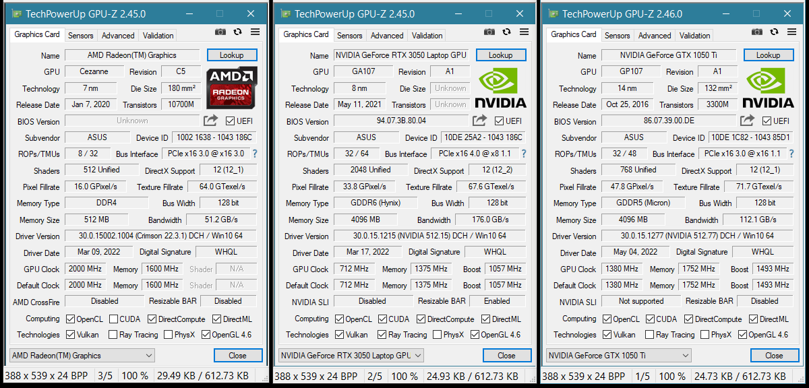Toggle UEFI checkbox in GTX 1050 Ti window
809x388 pixels.
coord(767,121)
